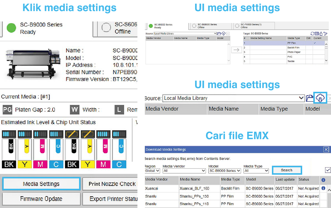Click the rightmost C ink cartridge
The height and width of the screenshot is (208, 331).
point(119,153)
